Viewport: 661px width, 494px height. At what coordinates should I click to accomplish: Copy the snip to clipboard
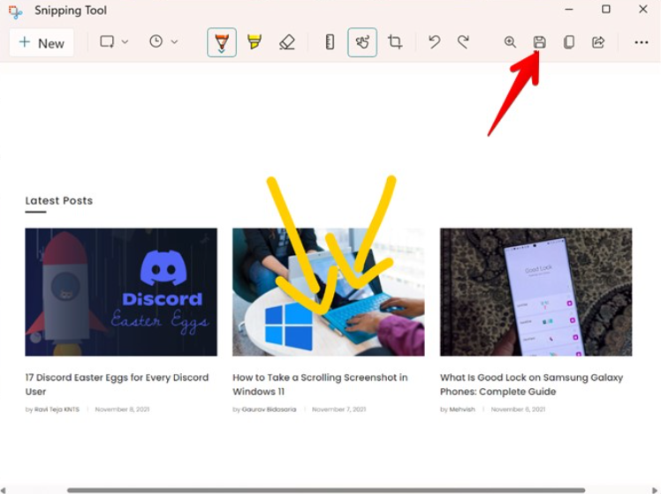(569, 41)
